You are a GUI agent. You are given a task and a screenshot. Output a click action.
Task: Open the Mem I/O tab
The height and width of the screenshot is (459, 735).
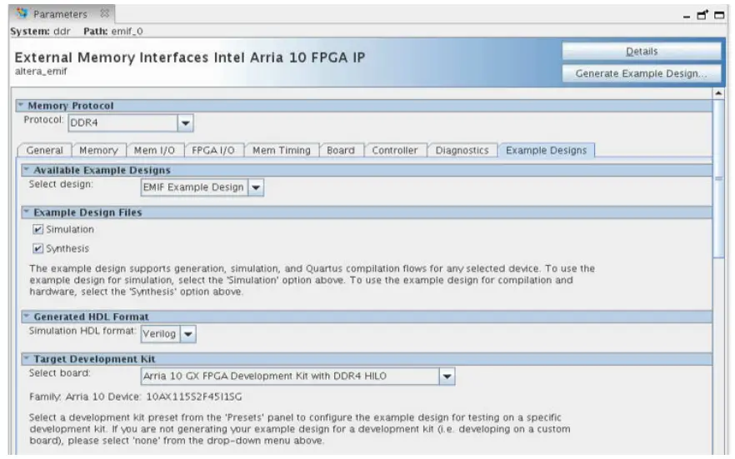[154, 150]
